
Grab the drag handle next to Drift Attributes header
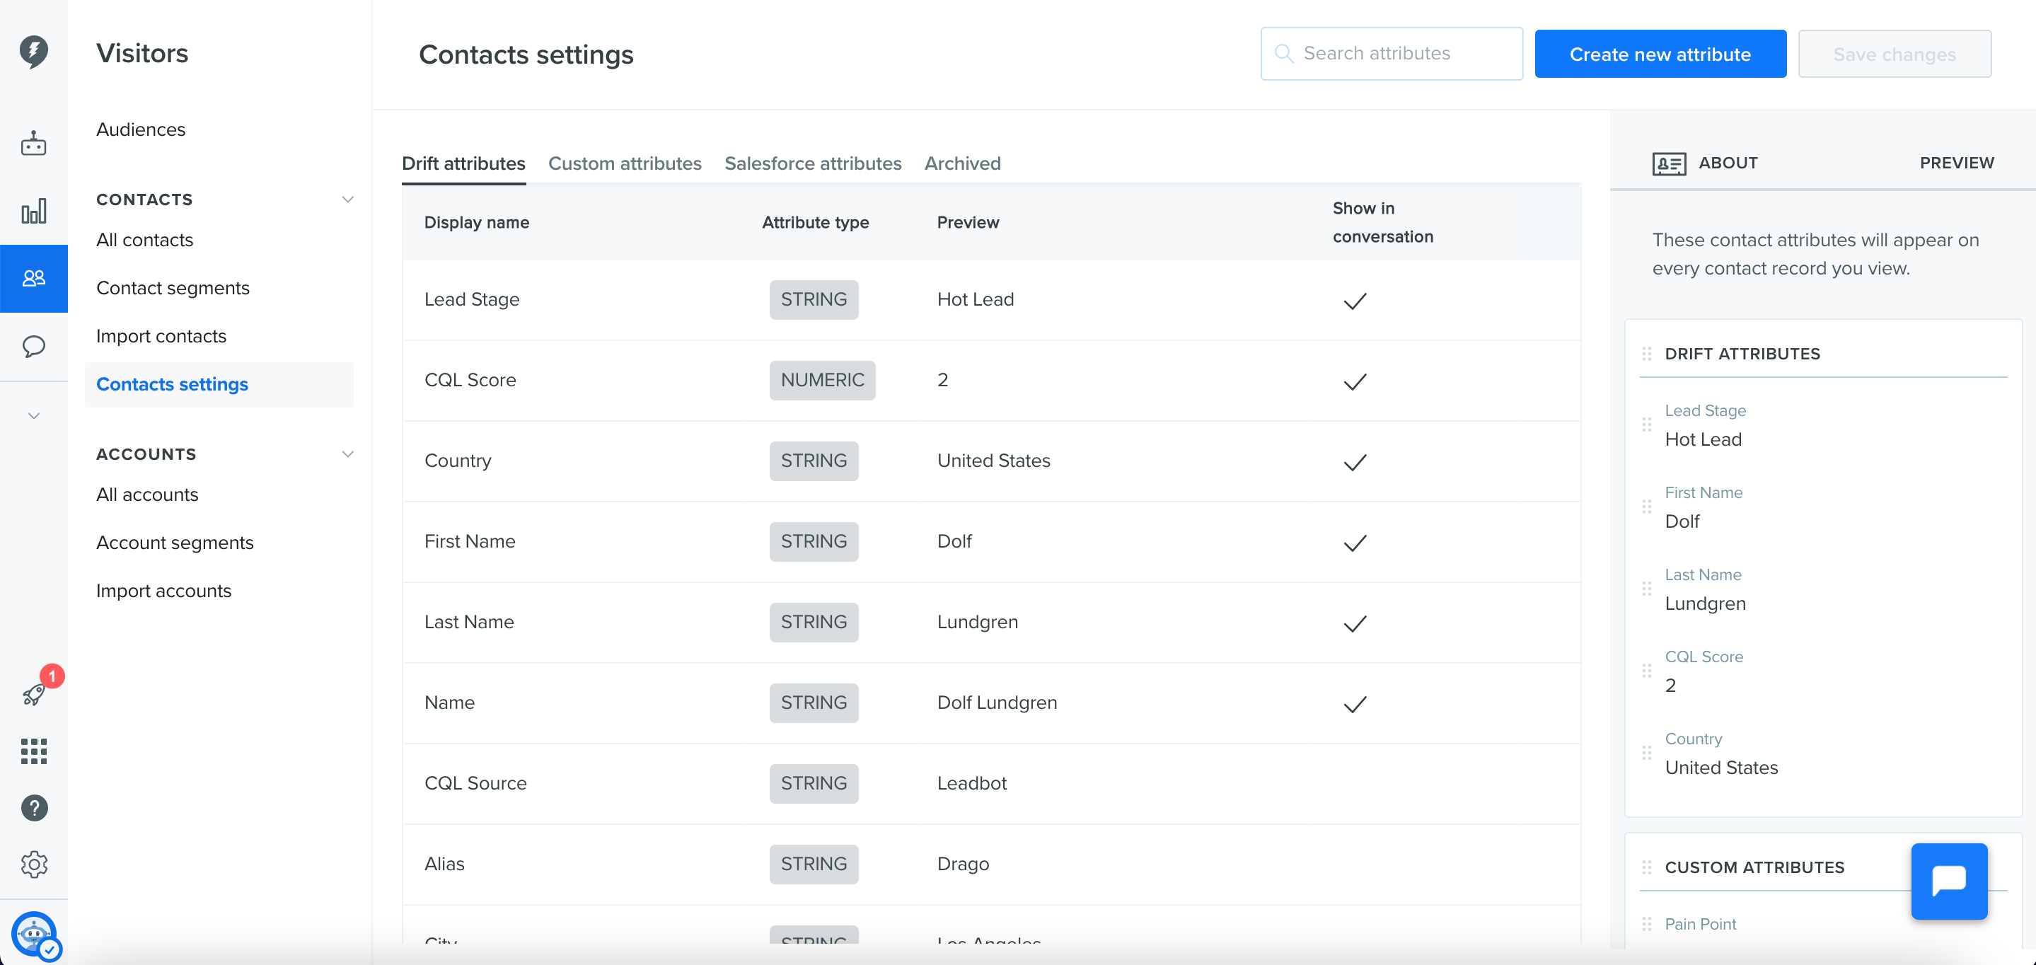point(1646,354)
